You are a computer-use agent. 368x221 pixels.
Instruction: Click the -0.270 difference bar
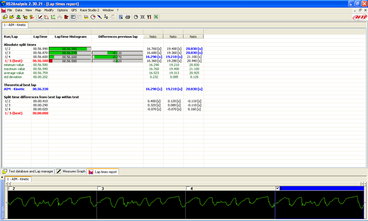coord(117,57)
